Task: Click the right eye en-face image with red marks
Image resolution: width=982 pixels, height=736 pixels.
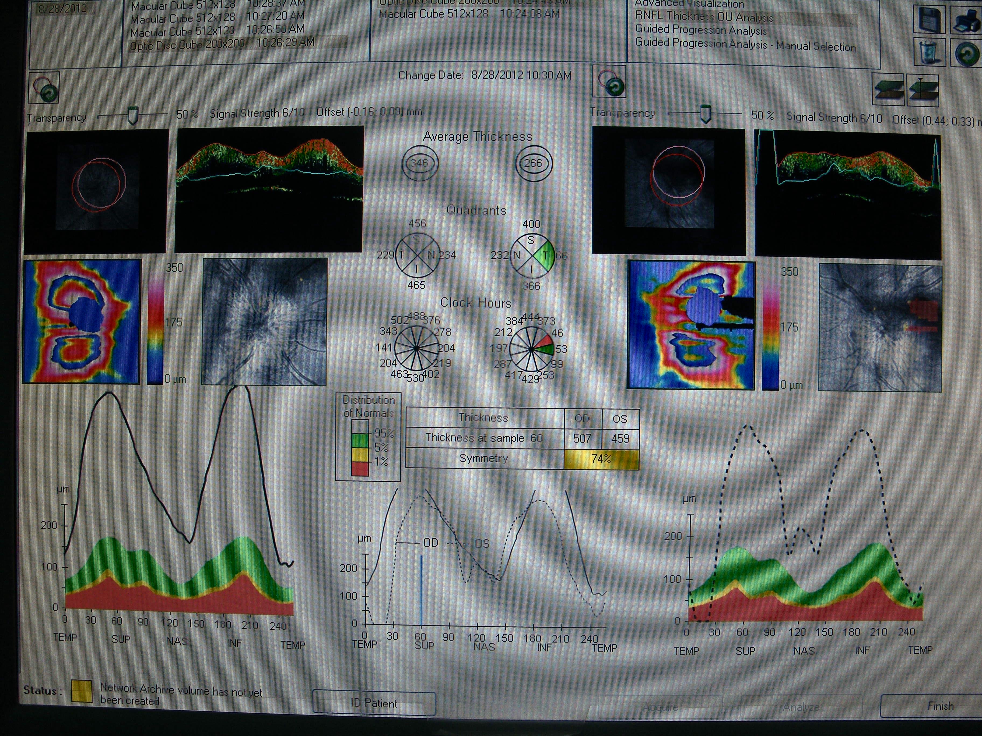Action: (x=880, y=327)
